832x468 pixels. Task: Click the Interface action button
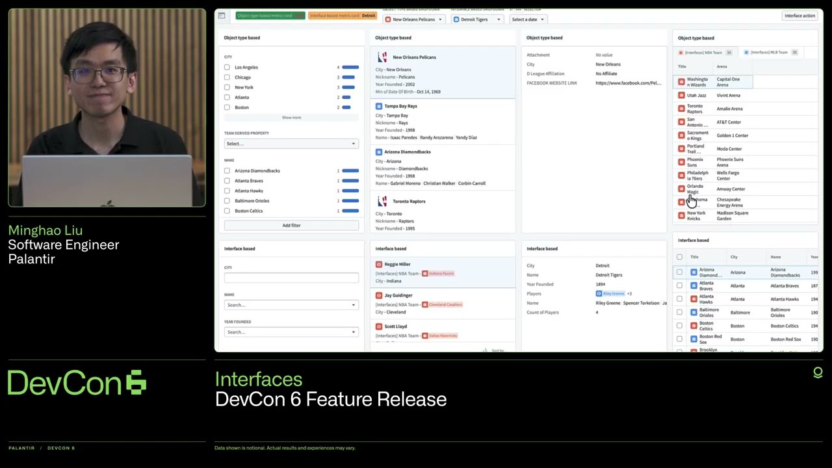point(799,16)
